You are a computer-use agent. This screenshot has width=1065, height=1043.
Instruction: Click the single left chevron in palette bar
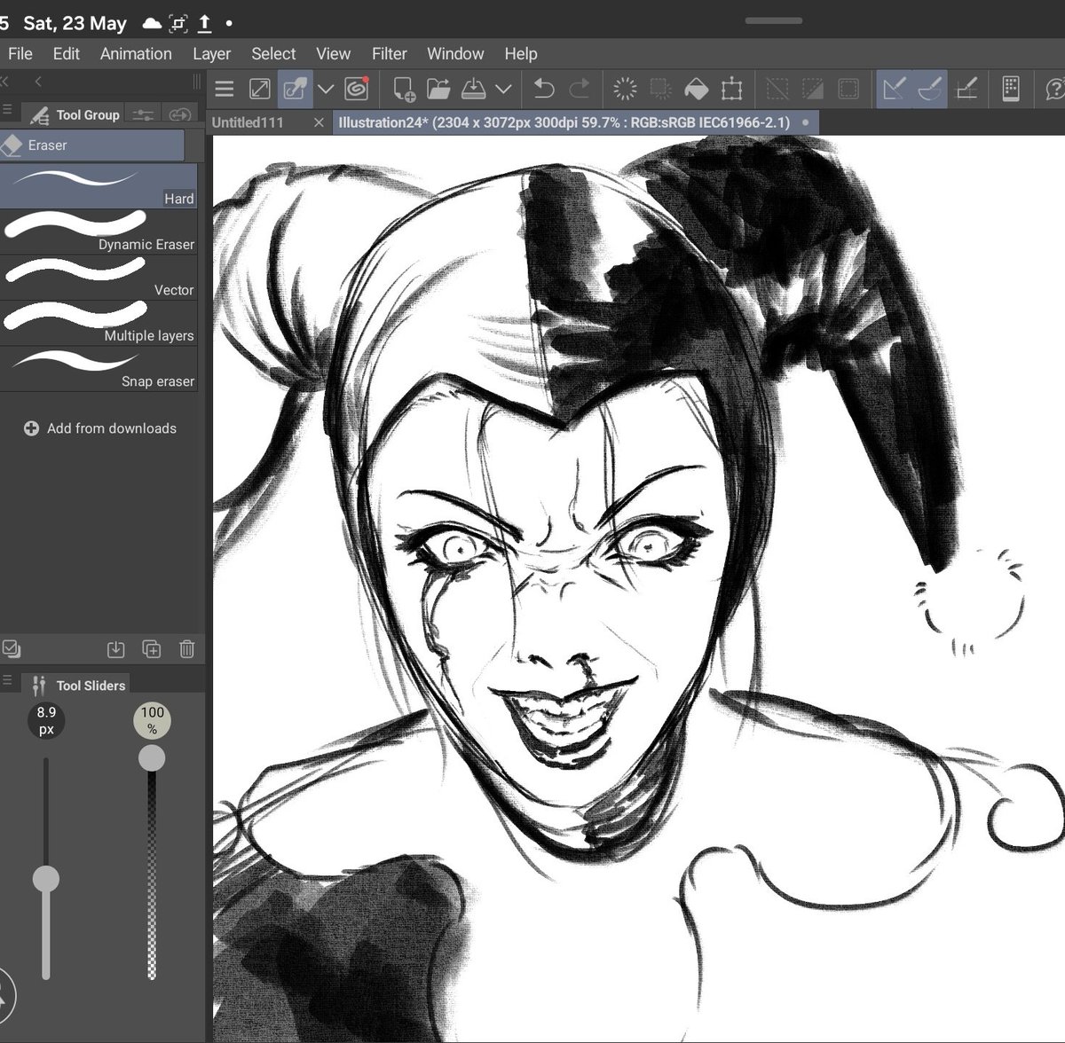[x=38, y=82]
